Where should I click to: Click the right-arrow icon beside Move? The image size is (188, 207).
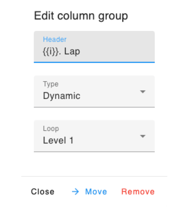pyautogui.click(x=75, y=191)
